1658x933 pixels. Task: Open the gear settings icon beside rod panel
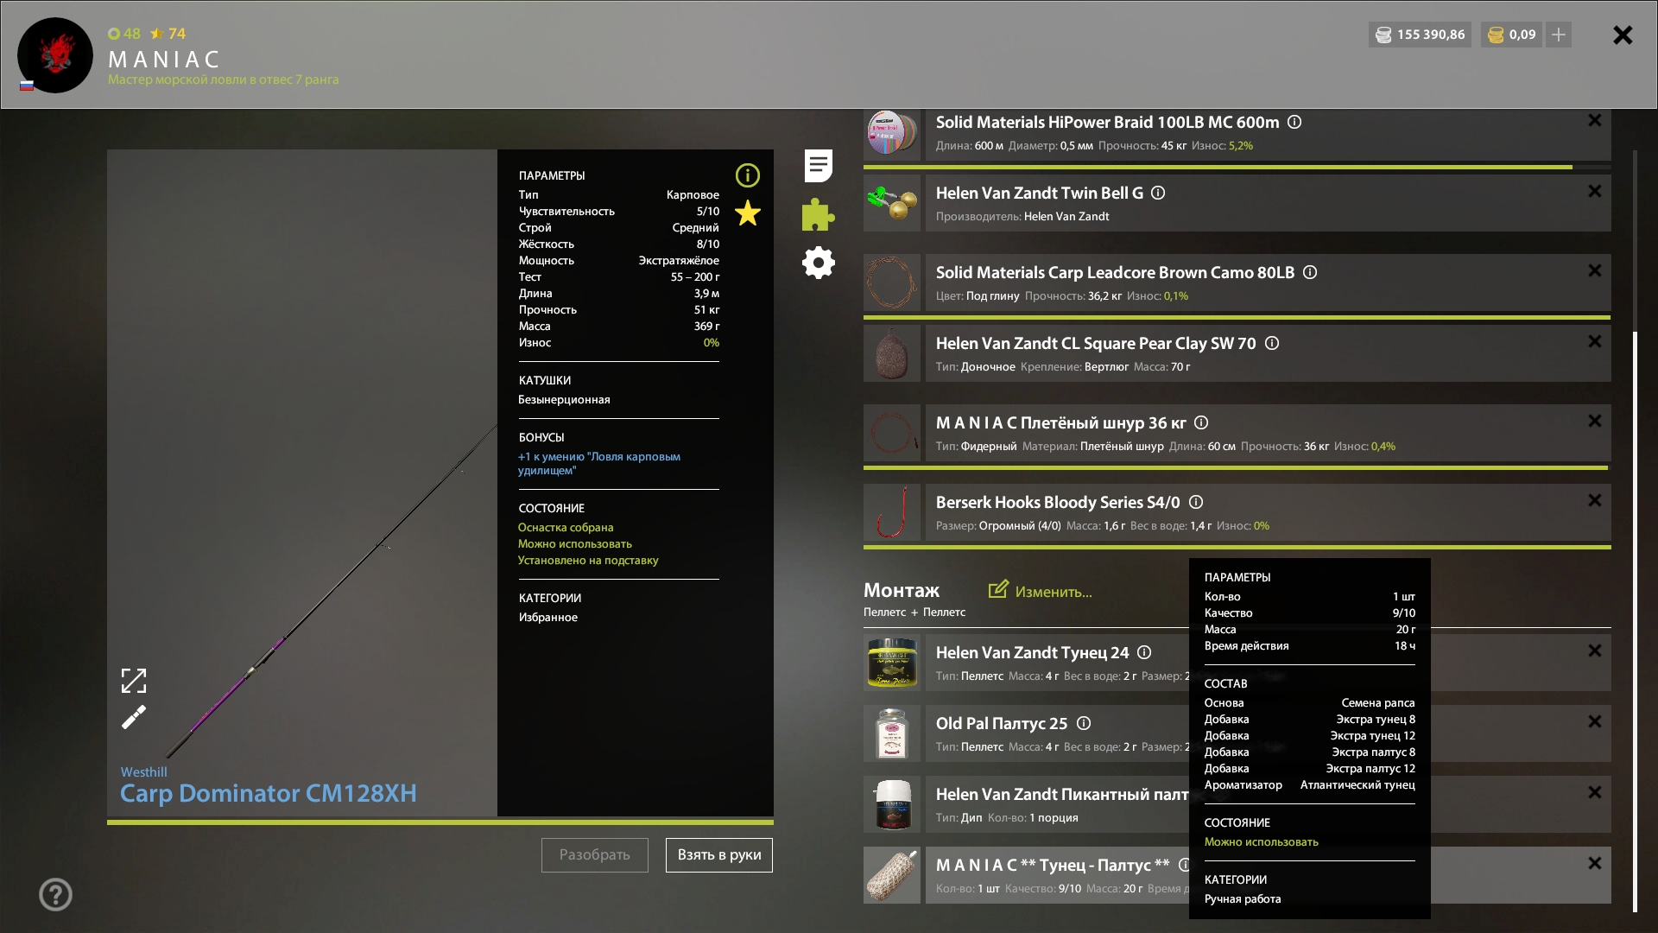818,263
